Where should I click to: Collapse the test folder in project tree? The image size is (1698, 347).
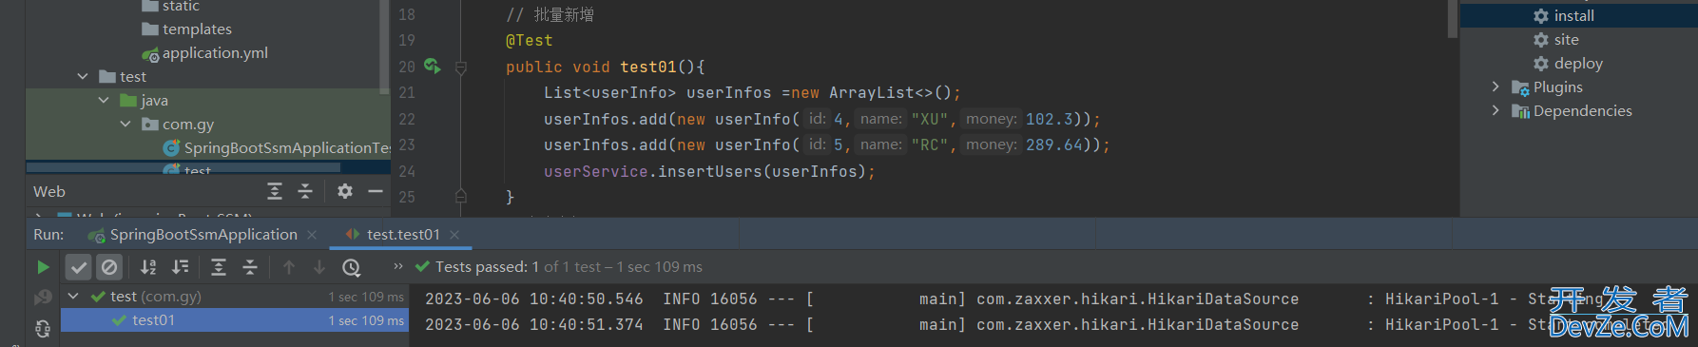83,76
